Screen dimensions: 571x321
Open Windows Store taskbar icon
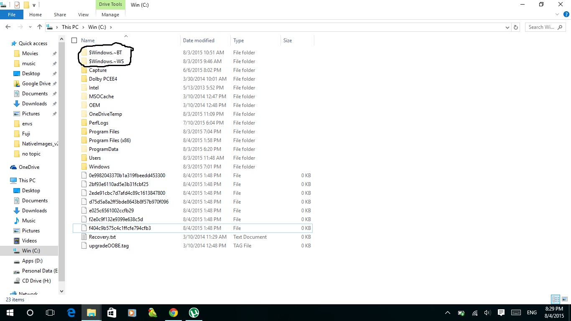coord(112,313)
